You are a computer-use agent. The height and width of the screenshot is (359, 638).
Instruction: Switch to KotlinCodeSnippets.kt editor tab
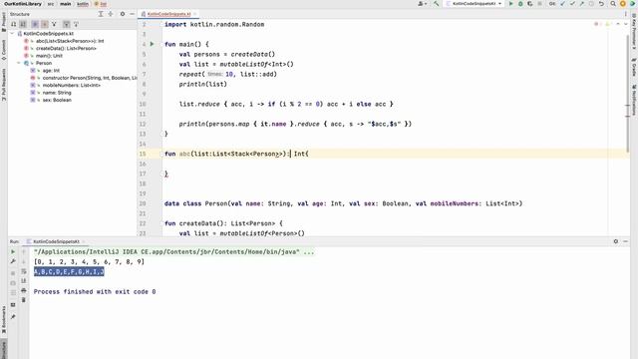click(x=168, y=14)
